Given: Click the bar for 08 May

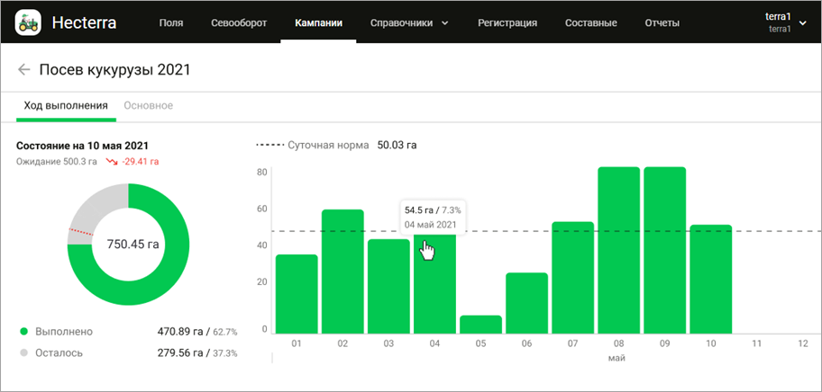Looking at the screenshot, I should pyautogui.click(x=618, y=252).
